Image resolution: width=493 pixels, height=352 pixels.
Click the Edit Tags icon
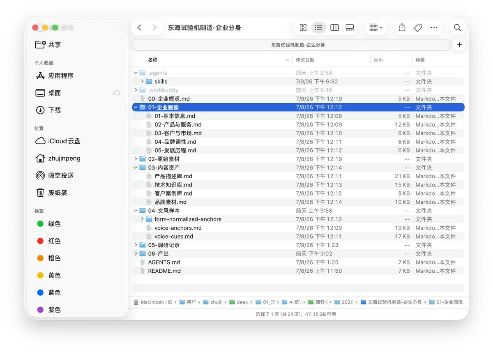coord(418,28)
